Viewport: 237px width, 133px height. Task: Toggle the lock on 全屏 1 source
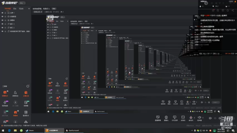coord(5,13)
